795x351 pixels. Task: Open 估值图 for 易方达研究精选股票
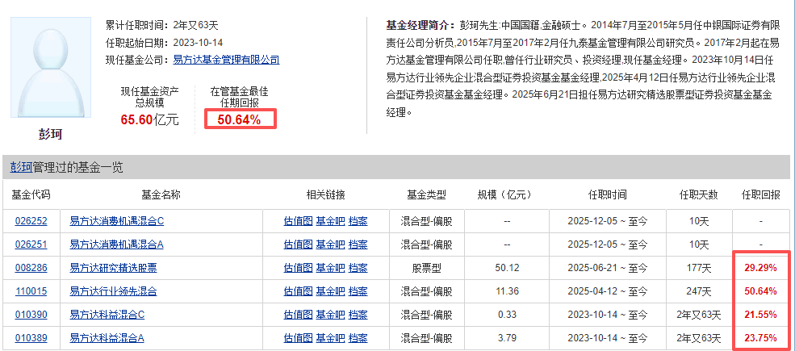click(x=298, y=268)
